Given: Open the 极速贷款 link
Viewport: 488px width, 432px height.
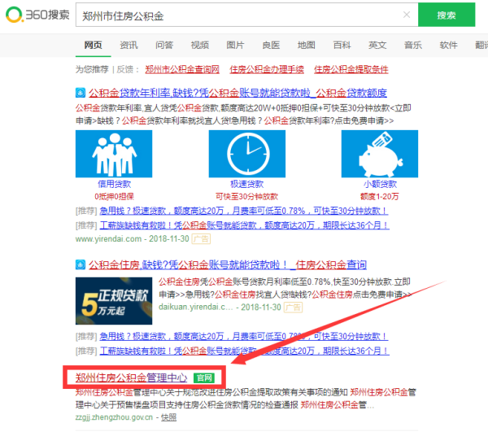Looking at the screenshot, I should (247, 184).
